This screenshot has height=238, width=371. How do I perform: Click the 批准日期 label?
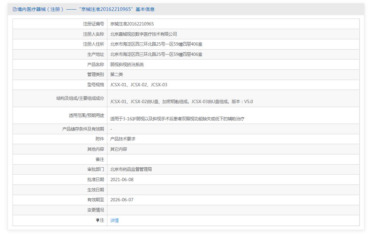pos(95,179)
